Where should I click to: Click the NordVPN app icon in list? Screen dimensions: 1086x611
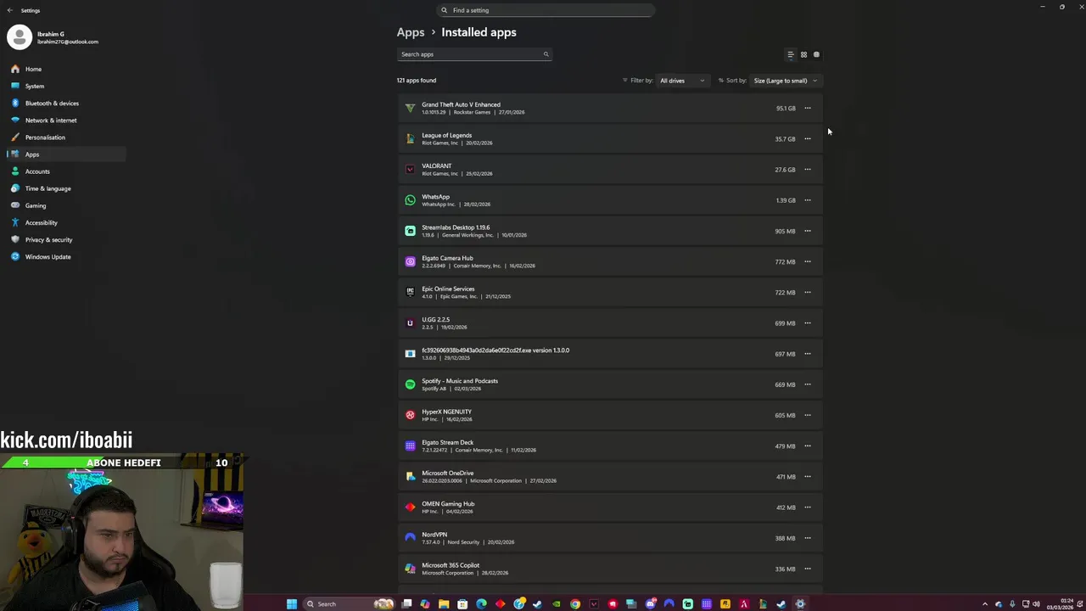pos(410,538)
